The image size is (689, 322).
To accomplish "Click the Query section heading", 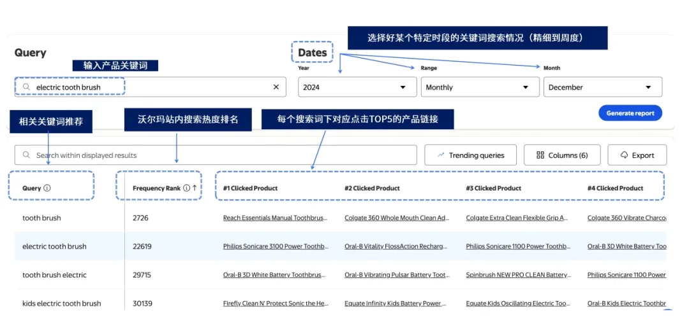I will [31, 53].
